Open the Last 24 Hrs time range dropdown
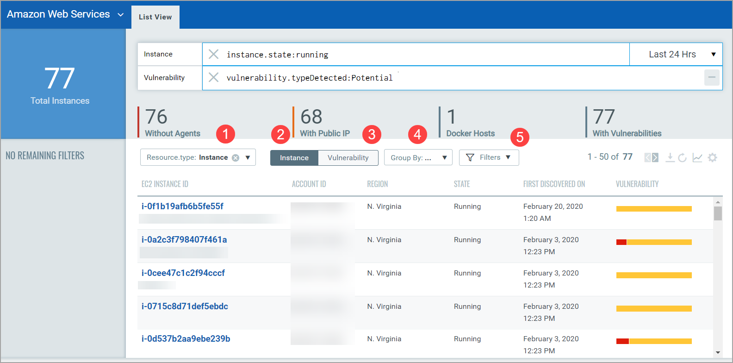The width and height of the screenshot is (733, 363). (676, 54)
